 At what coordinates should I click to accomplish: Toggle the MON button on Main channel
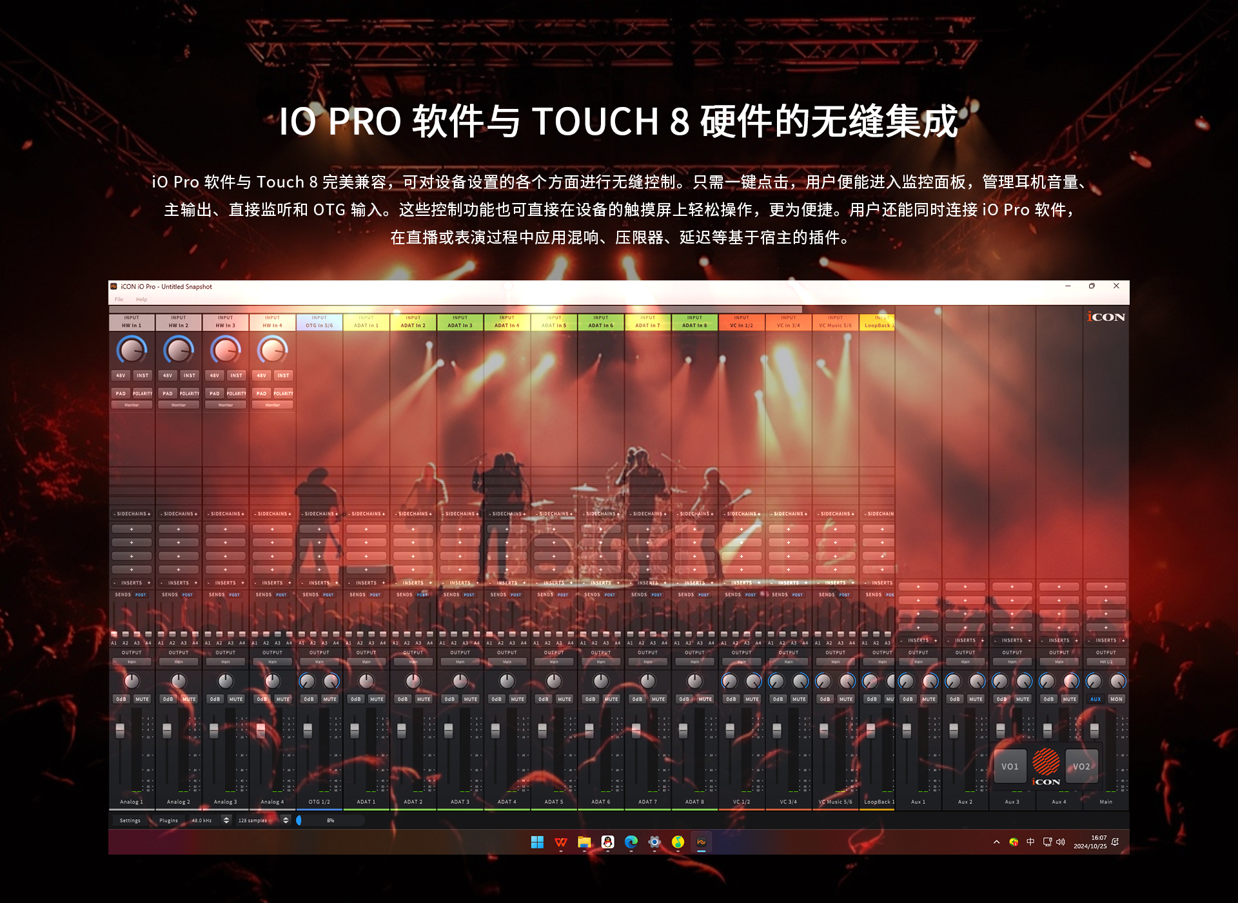[1116, 699]
